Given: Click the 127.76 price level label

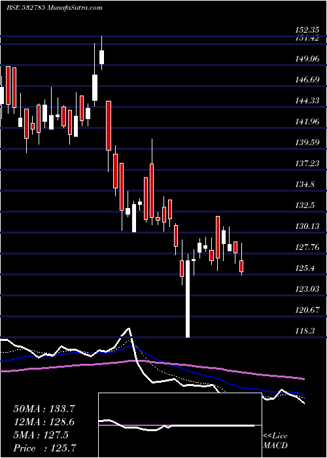Looking at the screenshot, I should 307,247.
